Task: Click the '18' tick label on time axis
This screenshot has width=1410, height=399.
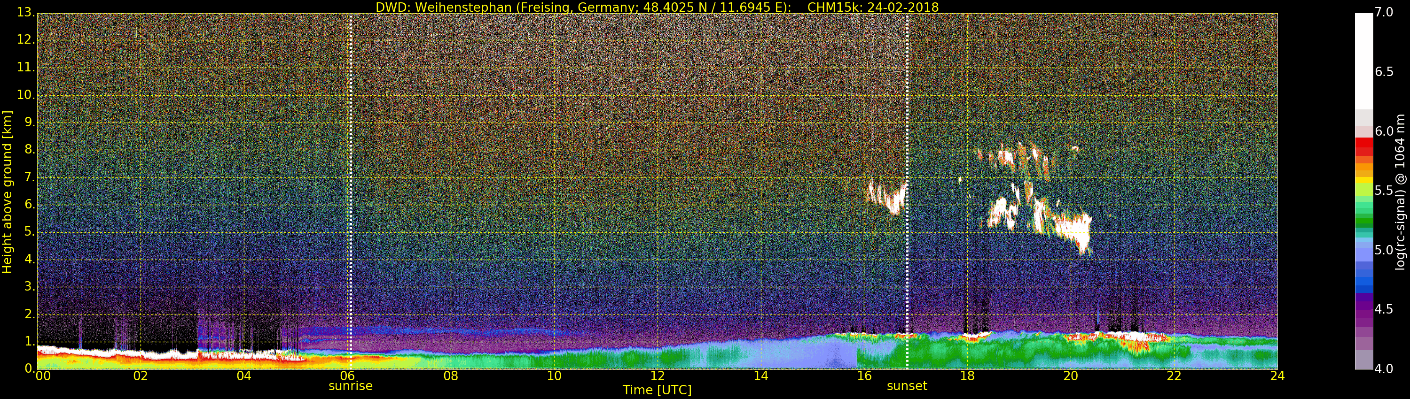Action: 967,376
